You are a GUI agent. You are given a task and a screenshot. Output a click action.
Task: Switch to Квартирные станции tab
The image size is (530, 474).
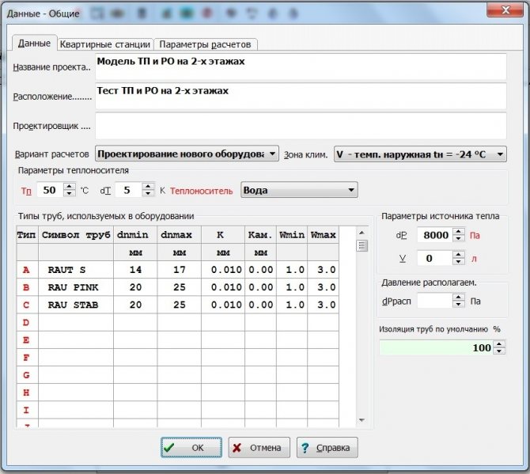[x=104, y=44]
